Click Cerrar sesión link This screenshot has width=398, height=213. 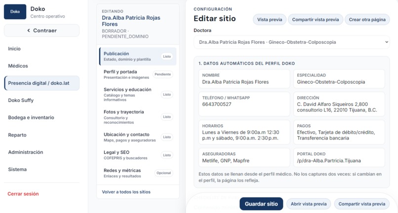click(x=23, y=194)
